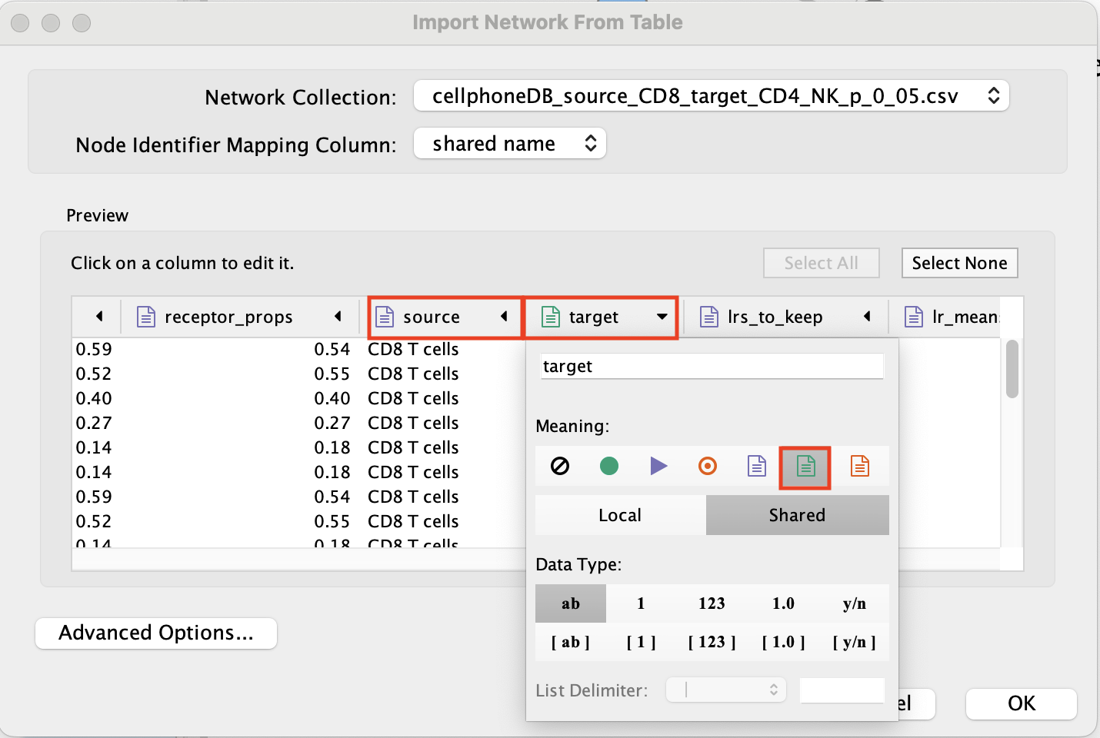Viewport: 1100px width, 738px height.
Task: Pick the Target Node bullseye icon
Action: coord(708,466)
